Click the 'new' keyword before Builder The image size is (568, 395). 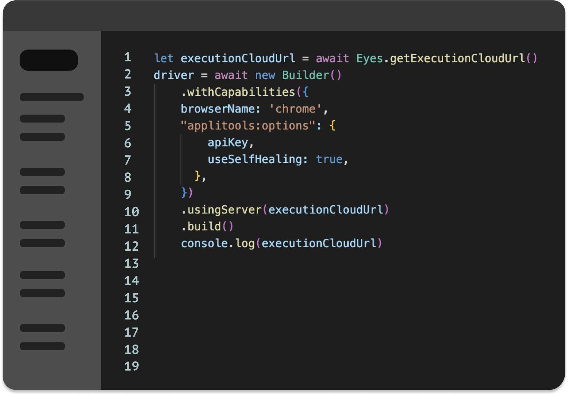[265, 75]
